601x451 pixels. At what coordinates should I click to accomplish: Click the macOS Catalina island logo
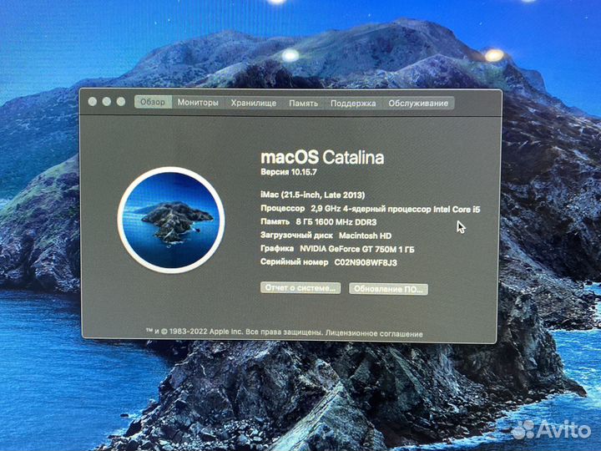point(171,220)
